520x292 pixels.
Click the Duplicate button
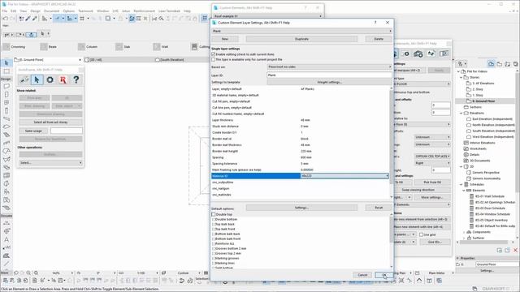click(x=301, y=39)
